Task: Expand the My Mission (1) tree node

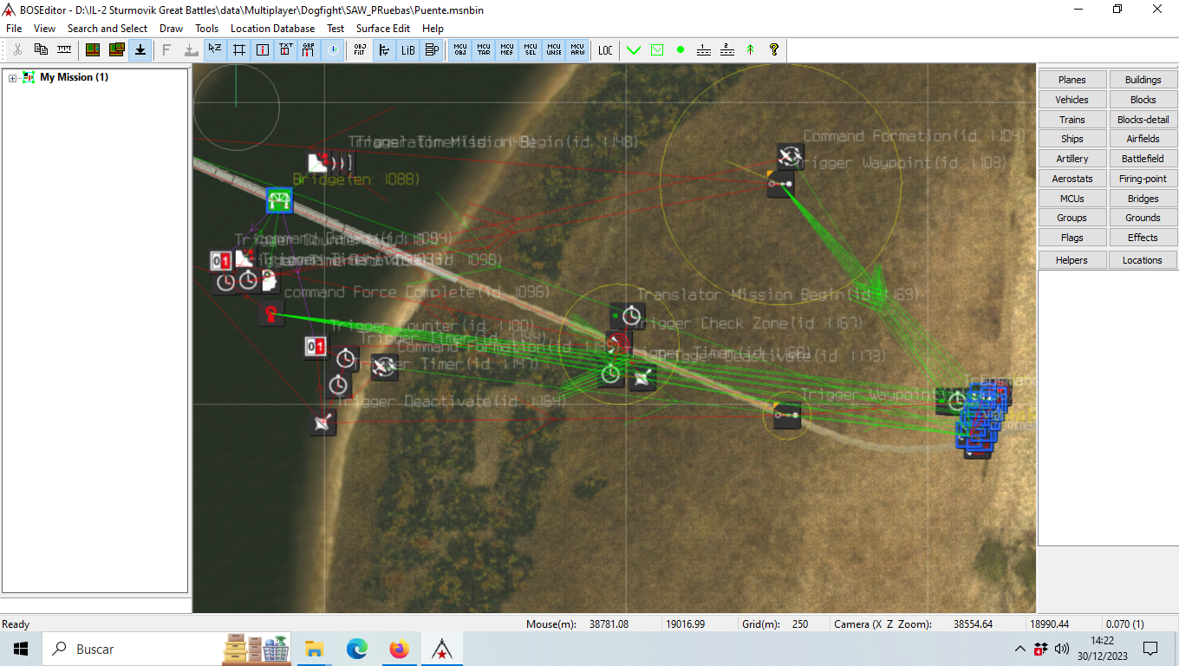Action: pos(12,78)
